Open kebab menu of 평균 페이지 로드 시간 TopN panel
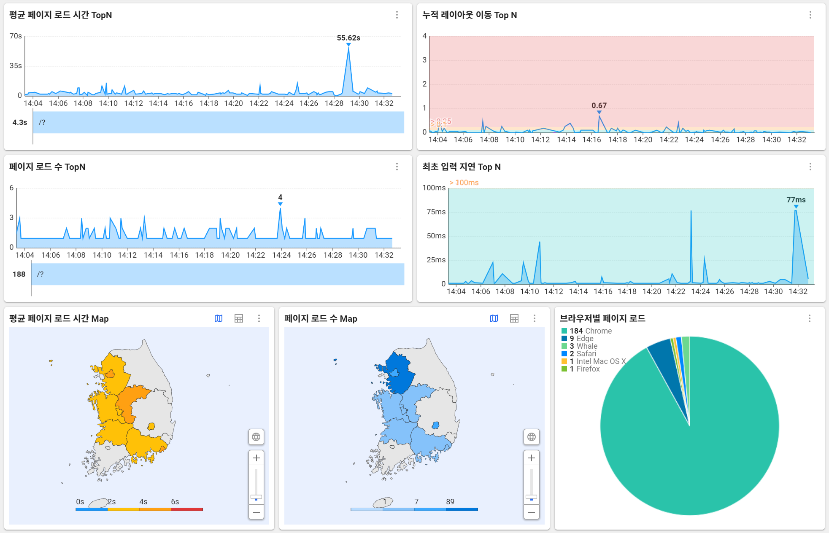The image size is (829, 533). (x=397, y=15)
